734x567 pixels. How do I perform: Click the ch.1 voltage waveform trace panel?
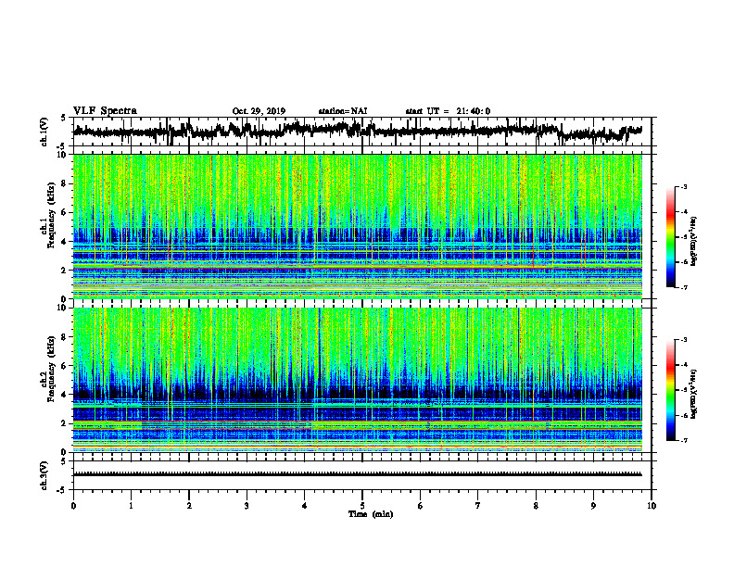362,132
